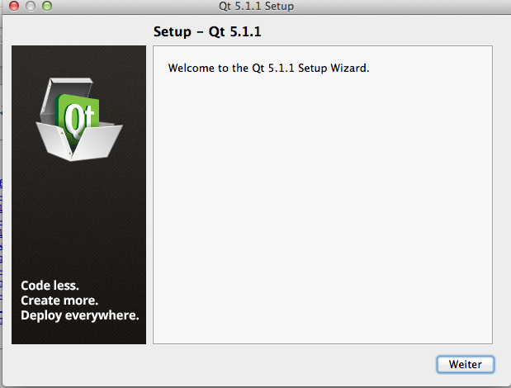Zoom the window using the green button

[46, 7]
